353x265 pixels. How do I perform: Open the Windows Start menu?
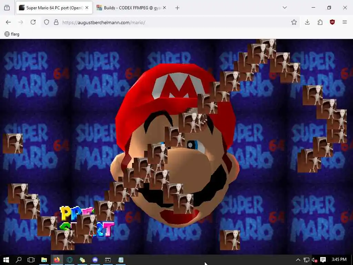coord(6,260)
